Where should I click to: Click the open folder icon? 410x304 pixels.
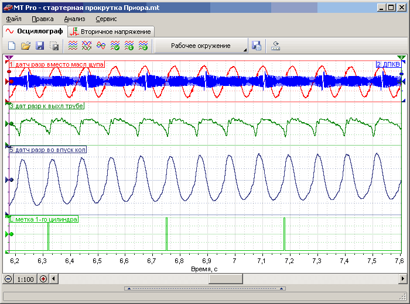26,46
